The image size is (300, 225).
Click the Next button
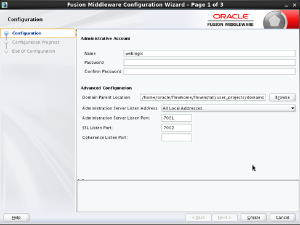[225, 218]
